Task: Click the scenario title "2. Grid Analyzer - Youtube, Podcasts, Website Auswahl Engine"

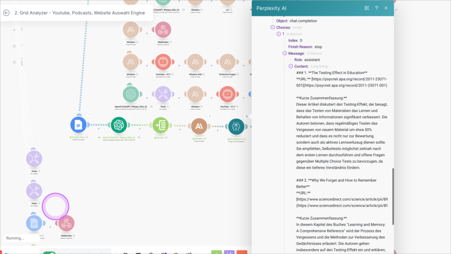Action: (x=80, y=13)
